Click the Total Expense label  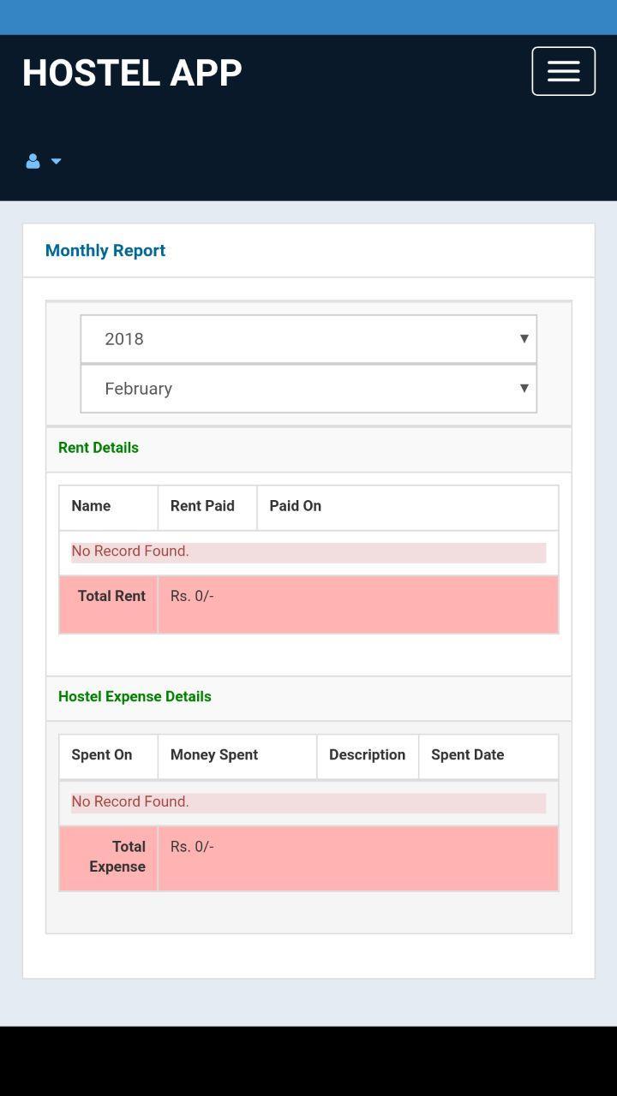pos(117,856)
